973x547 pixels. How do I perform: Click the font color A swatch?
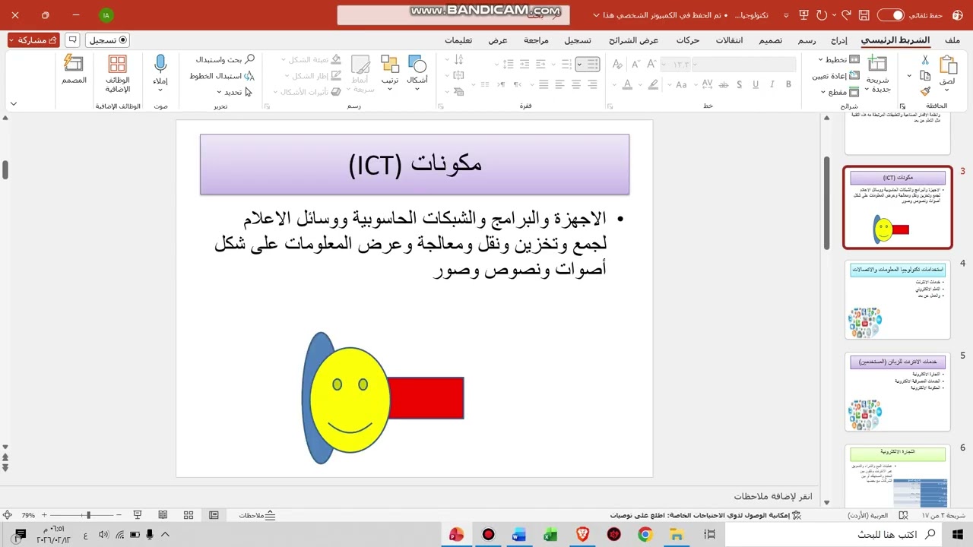coord(628,84)
